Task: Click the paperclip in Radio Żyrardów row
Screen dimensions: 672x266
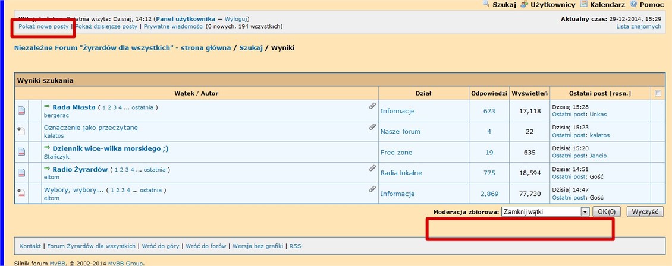Action: [x=372, y=168]
